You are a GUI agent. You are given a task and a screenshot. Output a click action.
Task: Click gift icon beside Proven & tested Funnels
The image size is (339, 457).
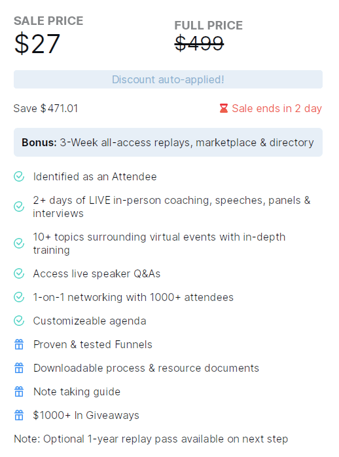[19, 344]
